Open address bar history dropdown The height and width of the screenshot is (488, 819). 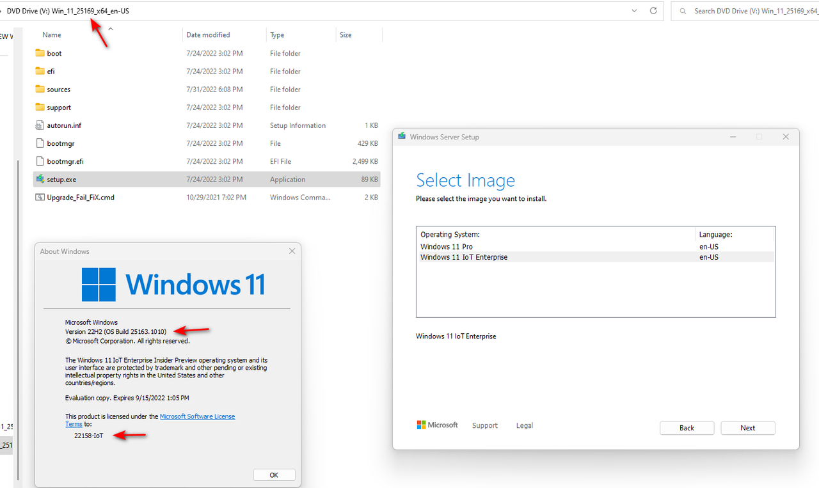(x=634, y=11)
